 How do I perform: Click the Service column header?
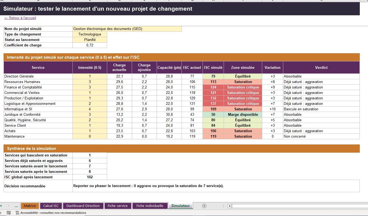click(38, 67)
